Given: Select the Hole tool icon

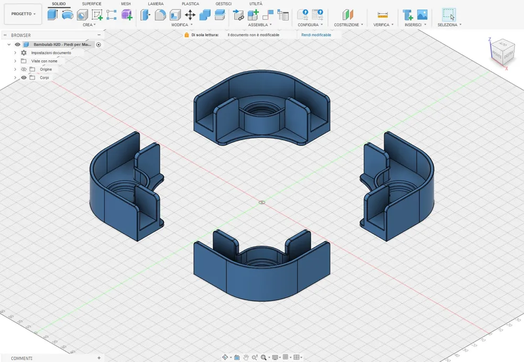Looking at the screenshot, I should coord(82,15).
